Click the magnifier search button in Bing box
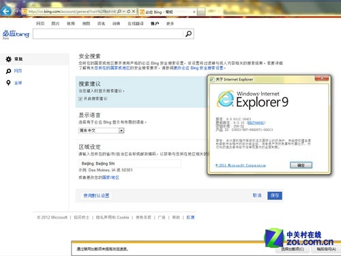The image size is (341, 256). tap(188, 34)
